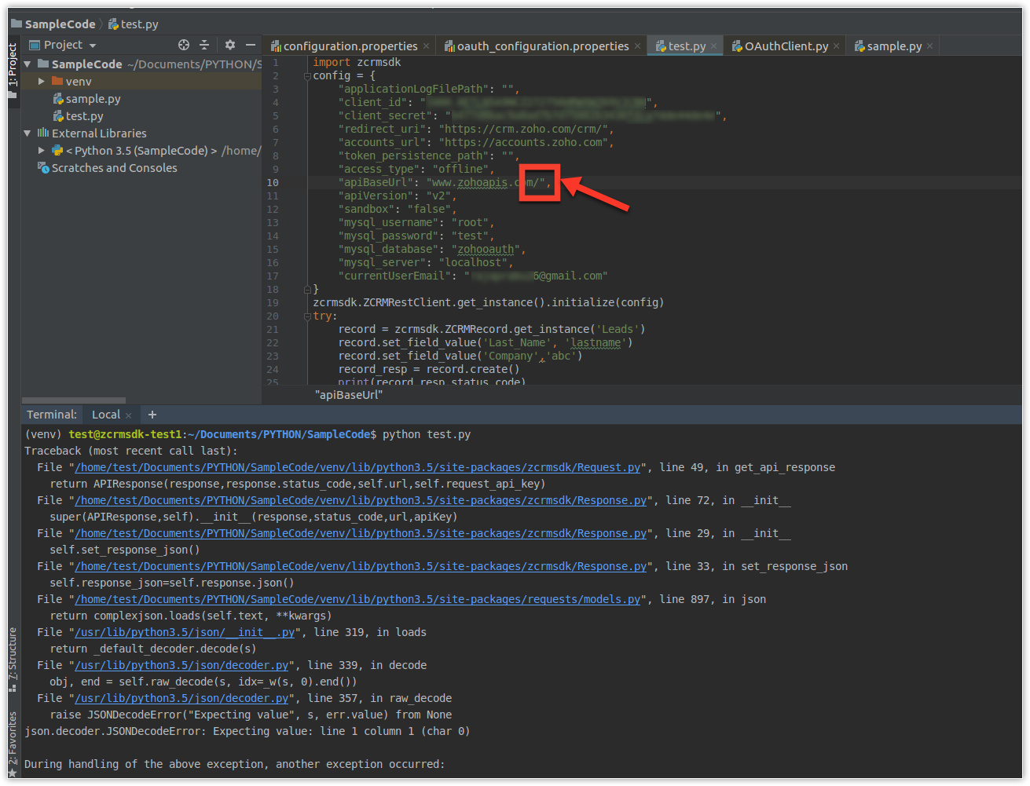Screen dimensions: 1030x786
Task: Fold the try block at line 20
Action: 307,316
